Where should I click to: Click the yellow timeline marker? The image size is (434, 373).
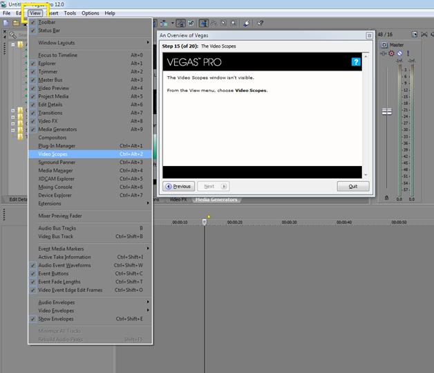209,217
